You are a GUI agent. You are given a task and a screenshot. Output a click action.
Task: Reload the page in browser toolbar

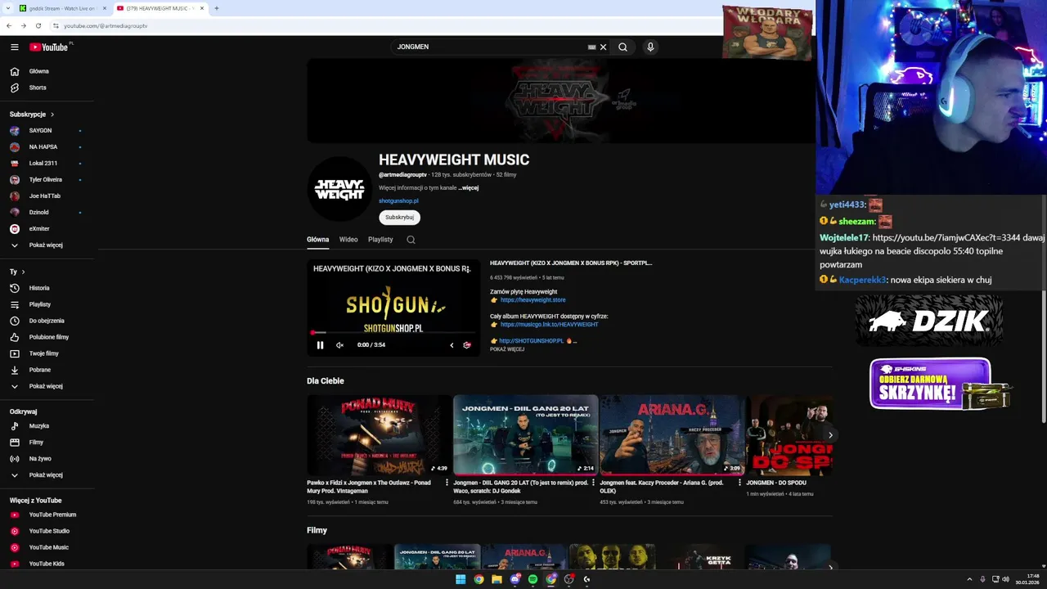tap(38, 25)
